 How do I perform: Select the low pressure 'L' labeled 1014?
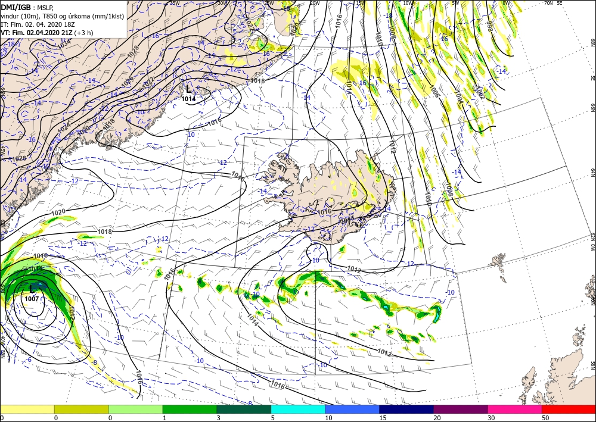pos(189,89)
